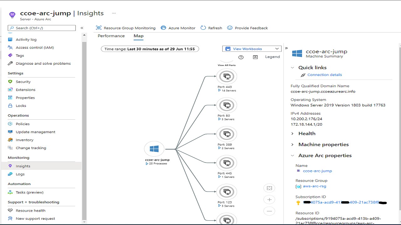401x225 pixels.
Task: Open Logs in the Monitoring menu
Action: pyautogui.click(x=20, y=174)
